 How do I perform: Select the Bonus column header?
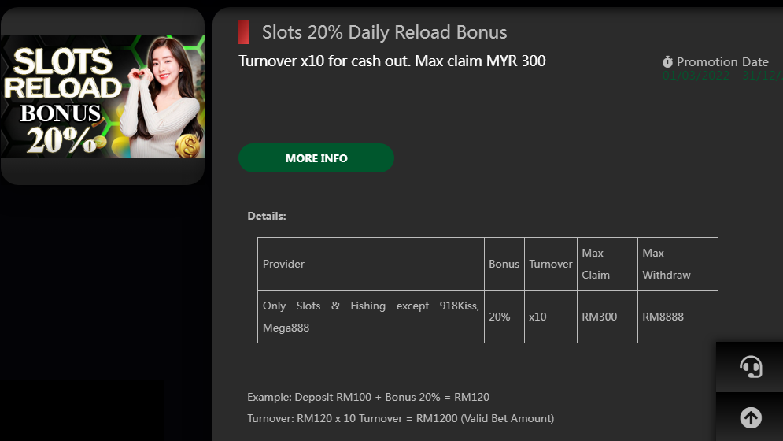pyautogui.click(x=504, y=264)
